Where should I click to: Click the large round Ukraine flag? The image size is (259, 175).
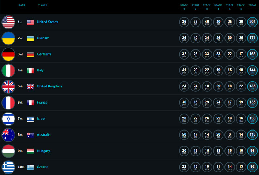click(x=8, y=38)
